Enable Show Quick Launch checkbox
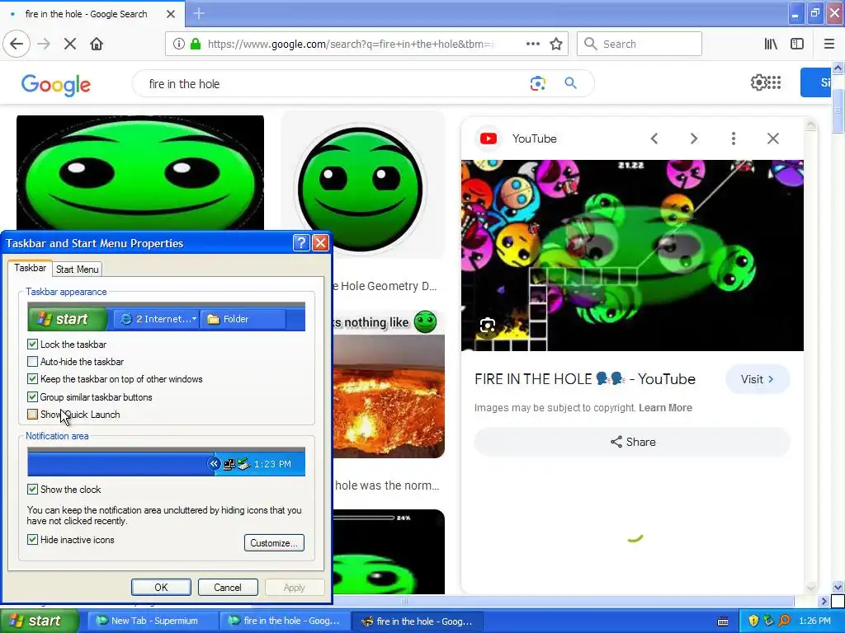 (33, 415)
